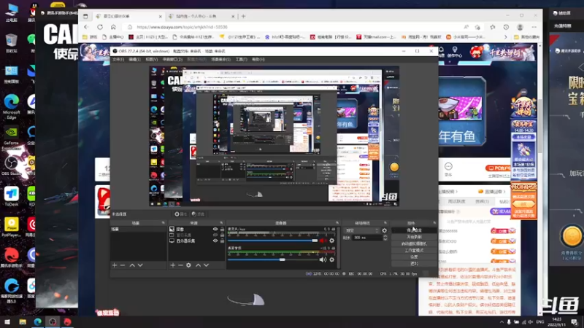Screen dimensions: 584x328
Task: Open source properties via the sources gear icon
Action: [188, 265]
